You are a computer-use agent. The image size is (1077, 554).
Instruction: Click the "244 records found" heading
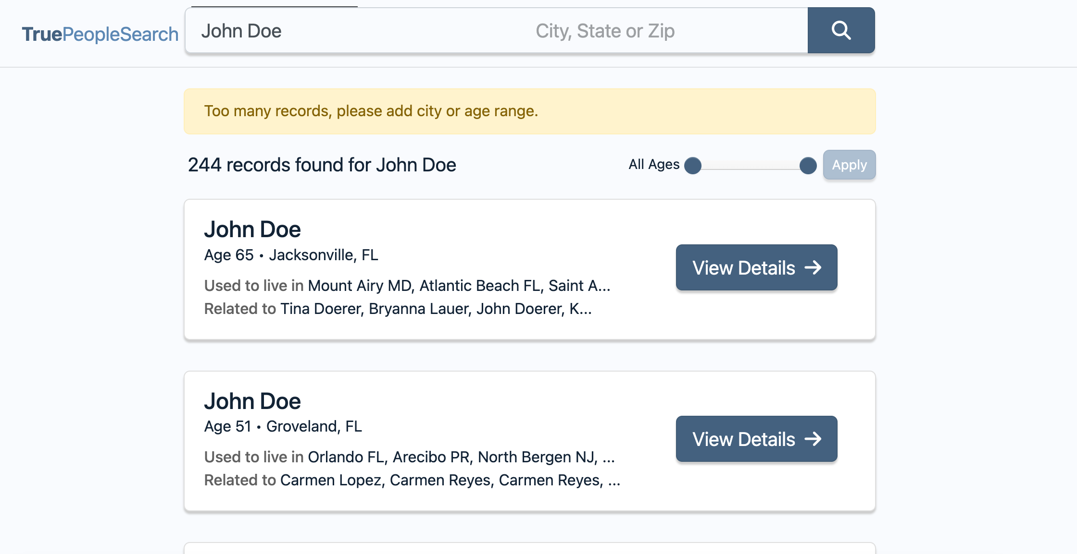(322, 165)
